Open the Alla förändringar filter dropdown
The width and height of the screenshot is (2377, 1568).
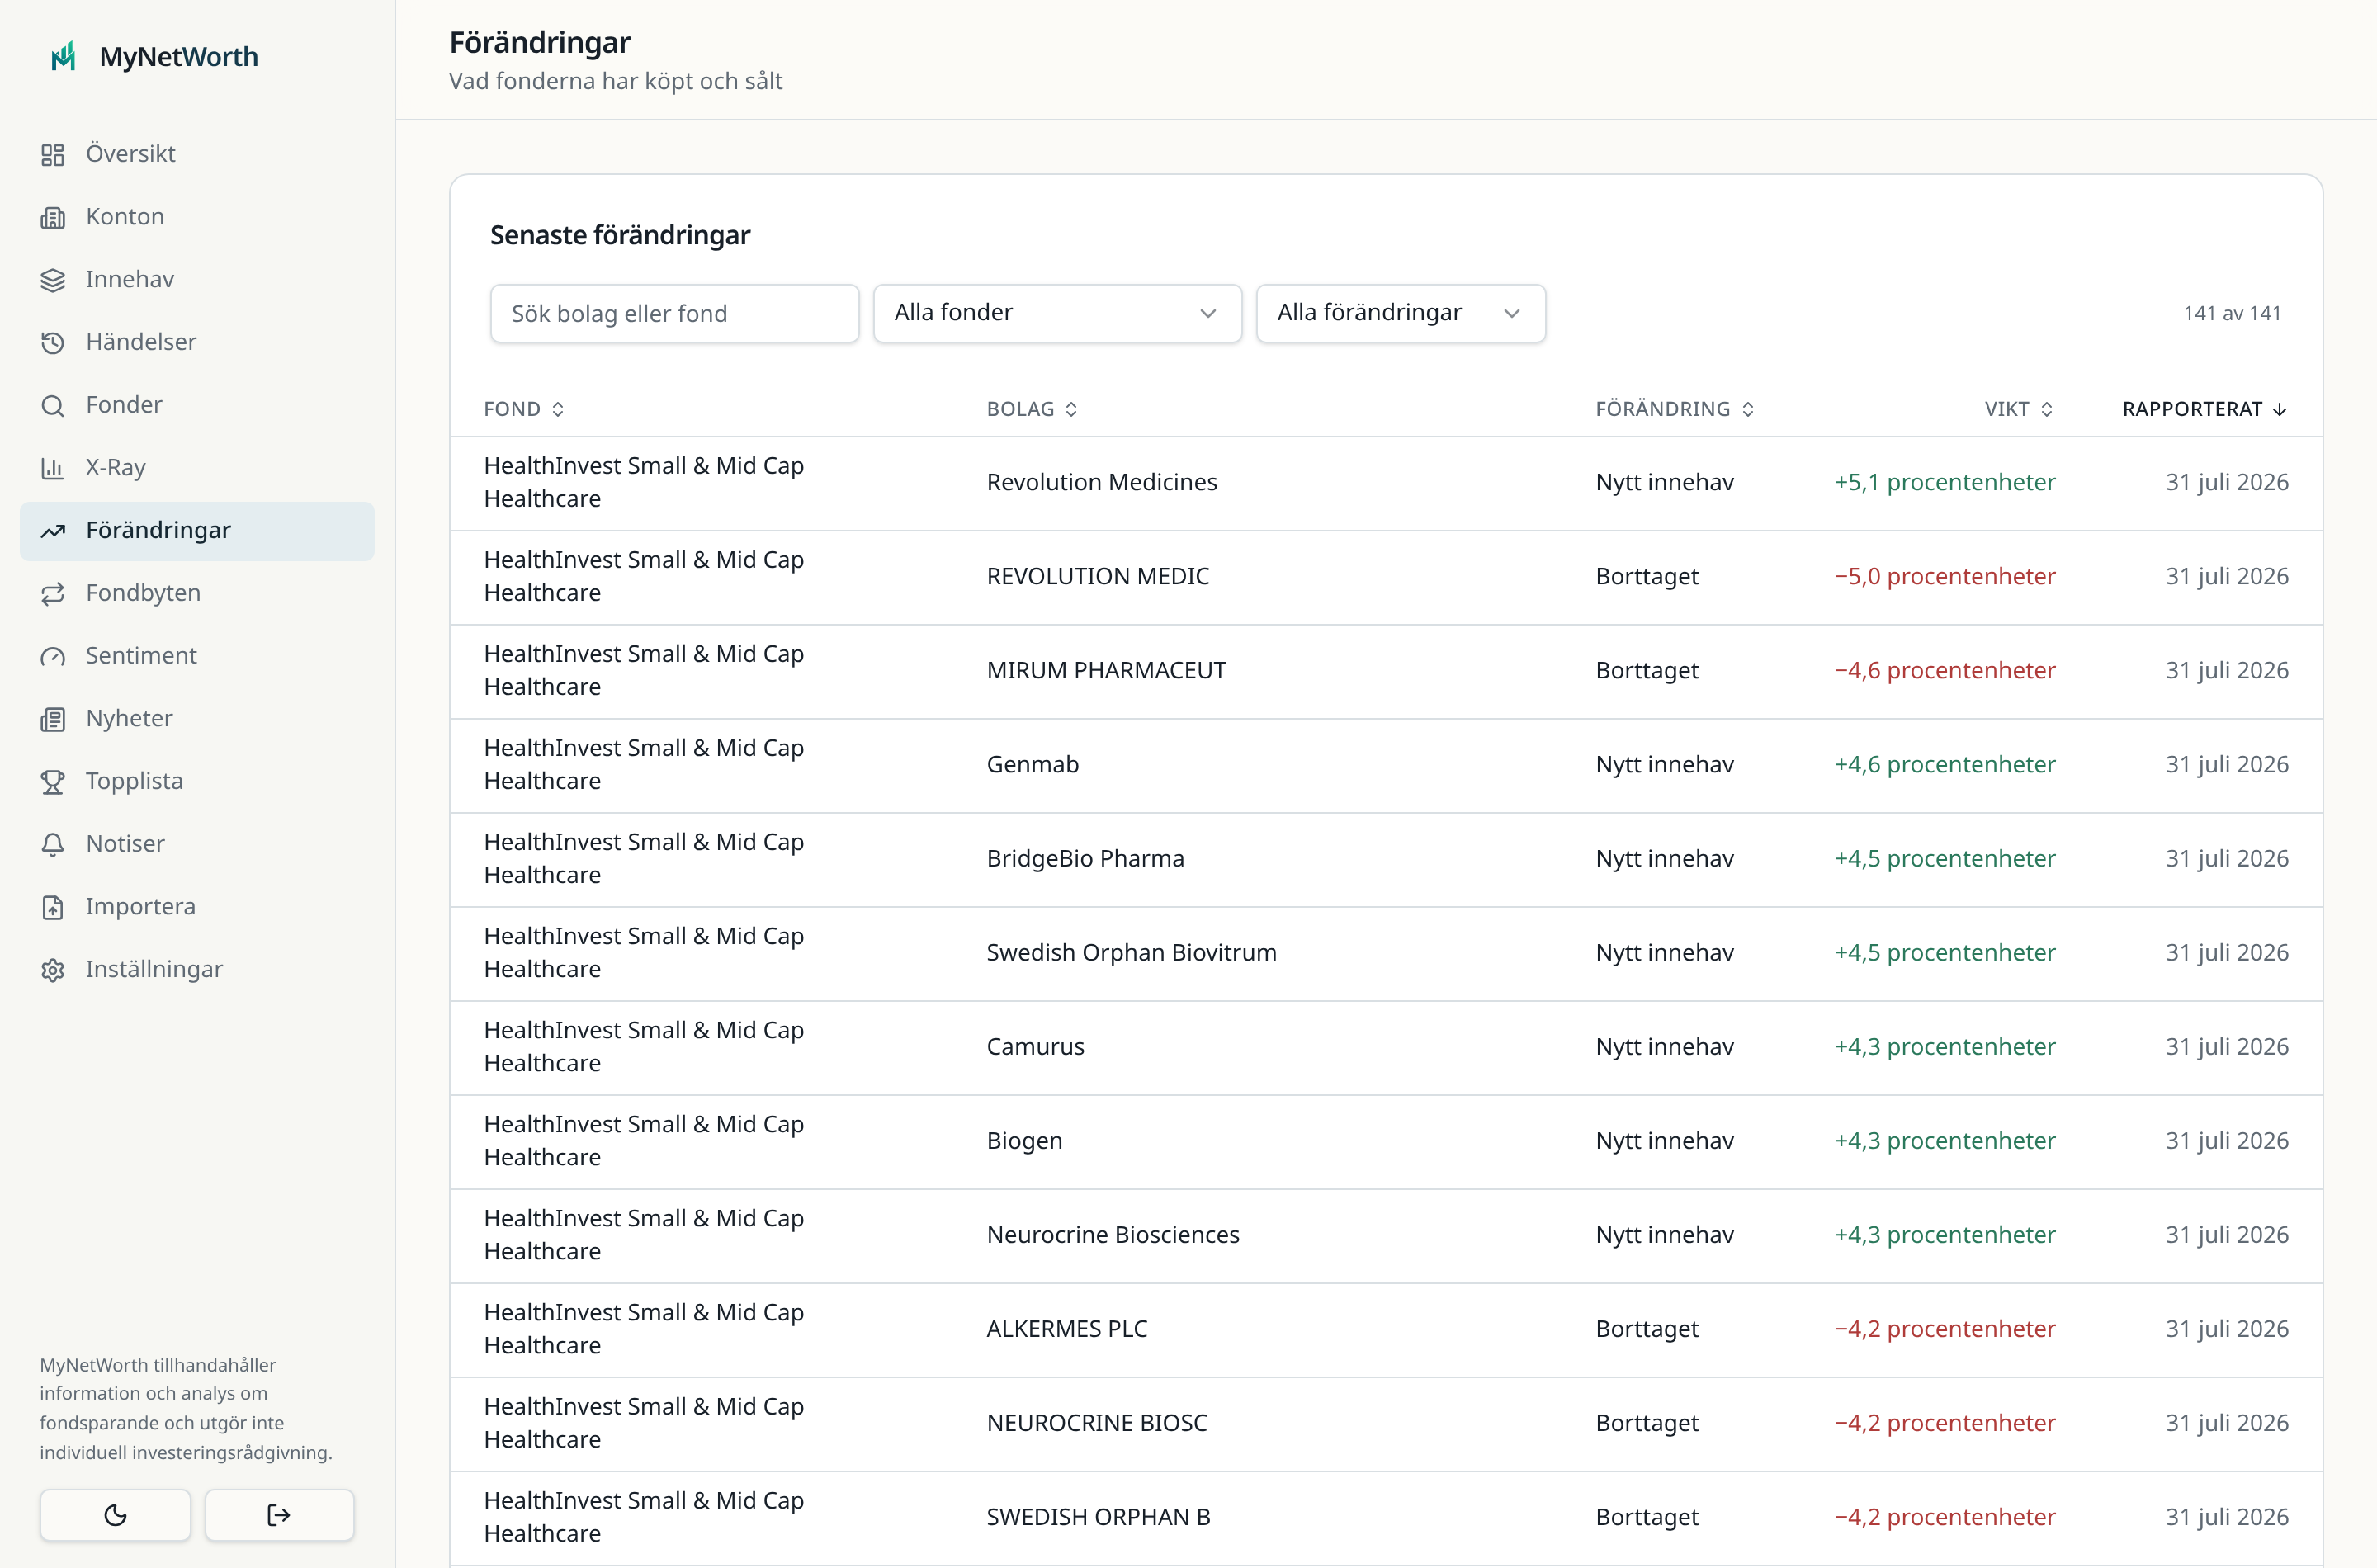click(x=1400, y=313)
